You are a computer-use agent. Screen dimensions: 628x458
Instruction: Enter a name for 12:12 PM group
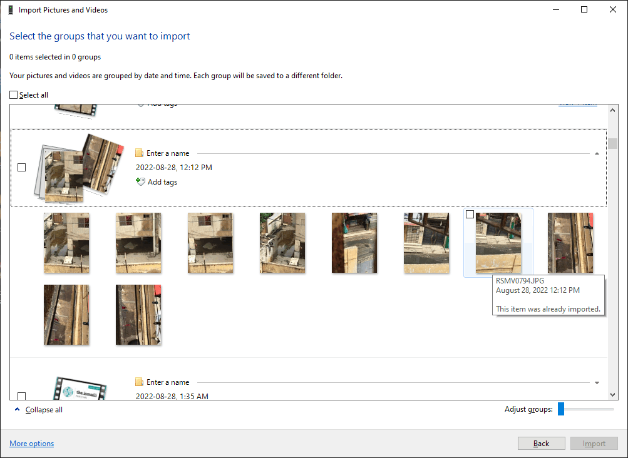(x=168, y=153)
